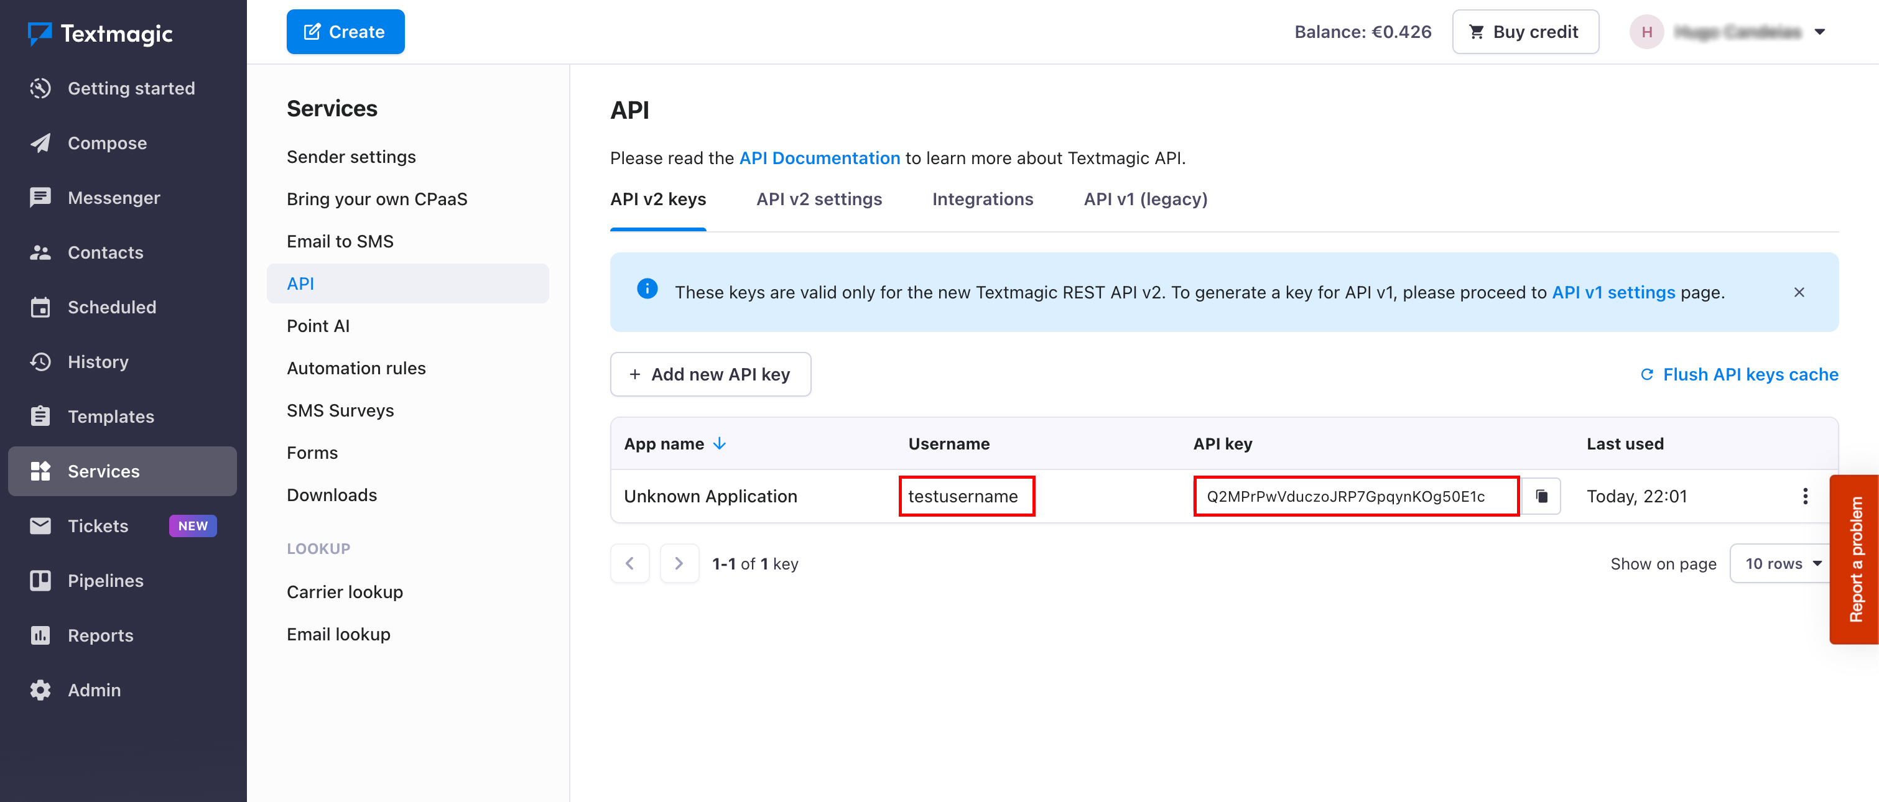Open the API v1 (legacy) tab
Screen dimensions: 1879x802
click(x=1145, y=199)
